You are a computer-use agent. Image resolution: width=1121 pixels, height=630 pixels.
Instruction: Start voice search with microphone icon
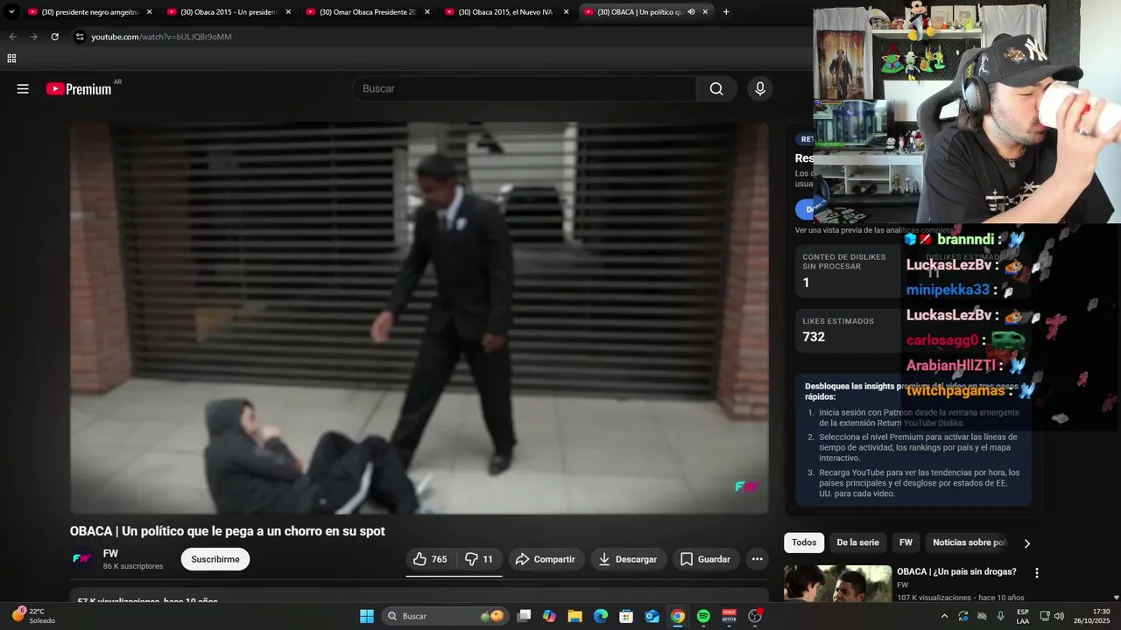click(x=760, y=88)
